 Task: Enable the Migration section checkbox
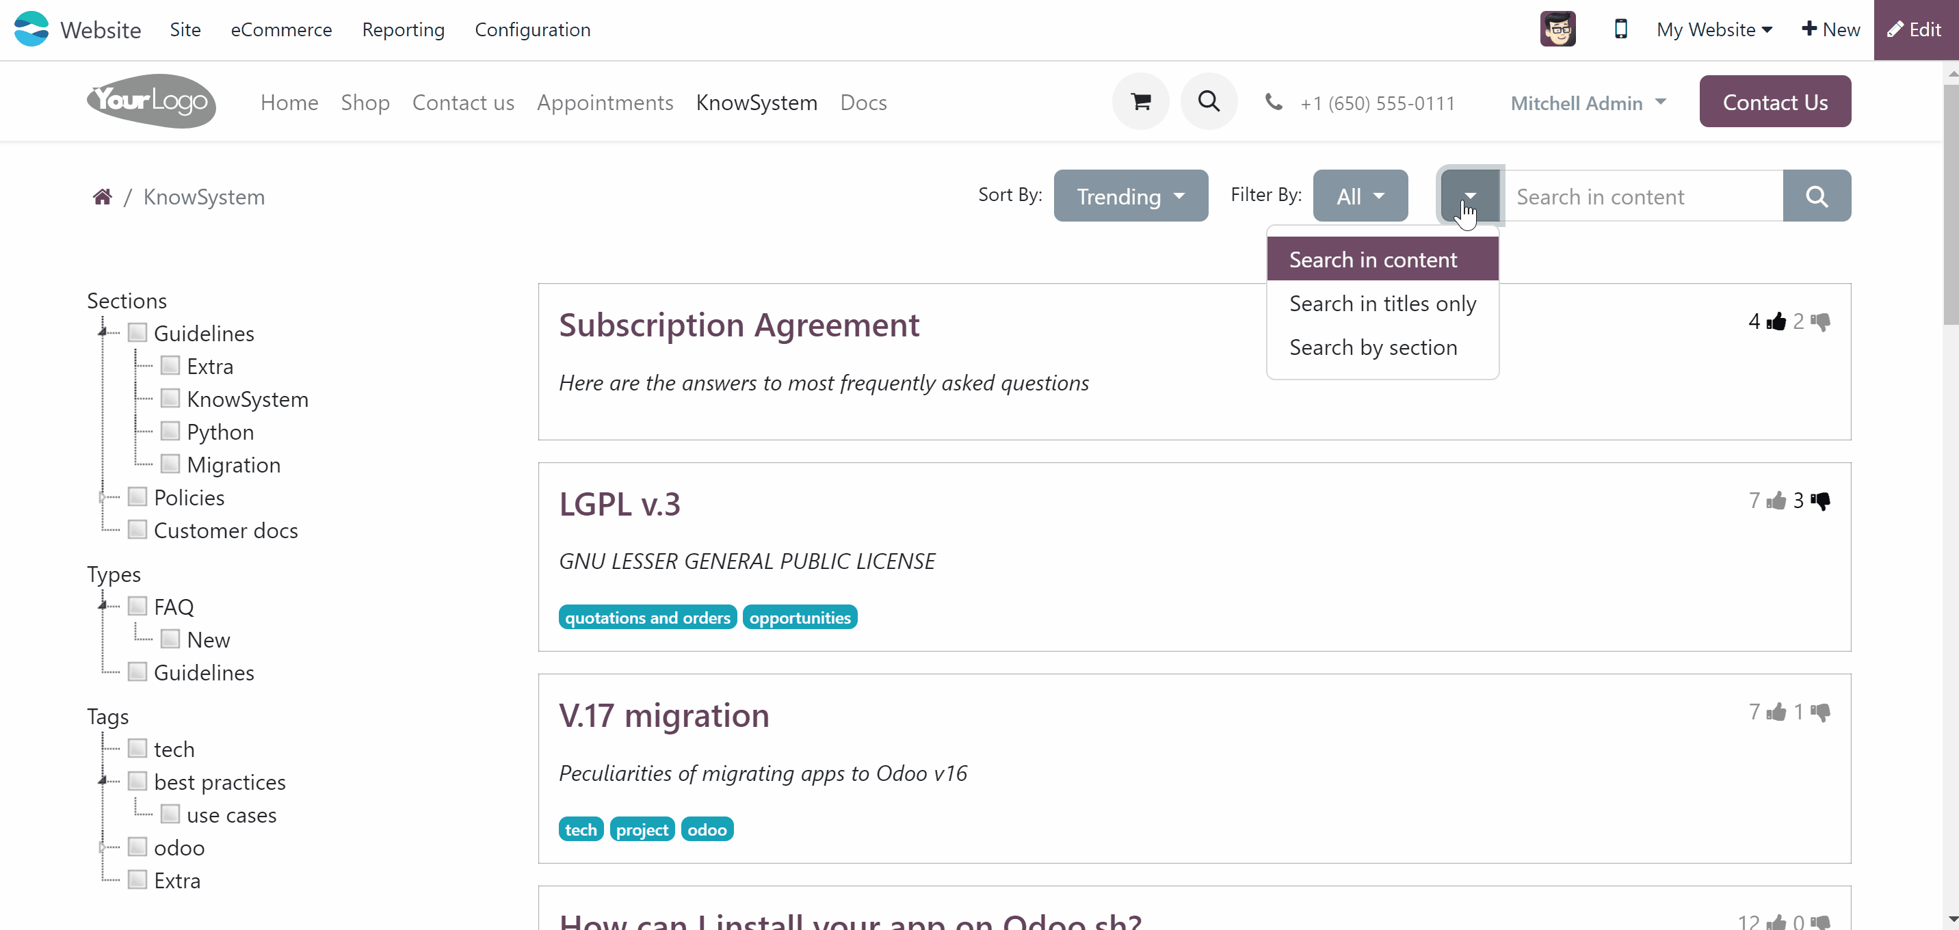pyautogui.click(x=170, y=464)
